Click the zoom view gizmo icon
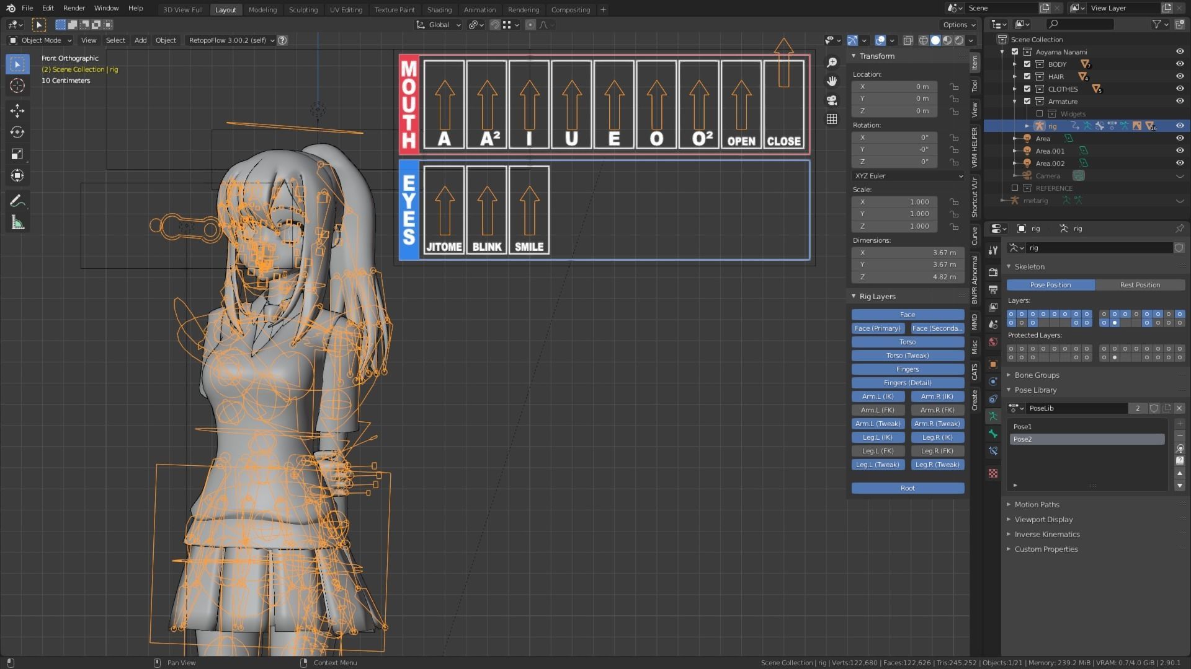Viewport: 1191px width, 669px height. 832,63
